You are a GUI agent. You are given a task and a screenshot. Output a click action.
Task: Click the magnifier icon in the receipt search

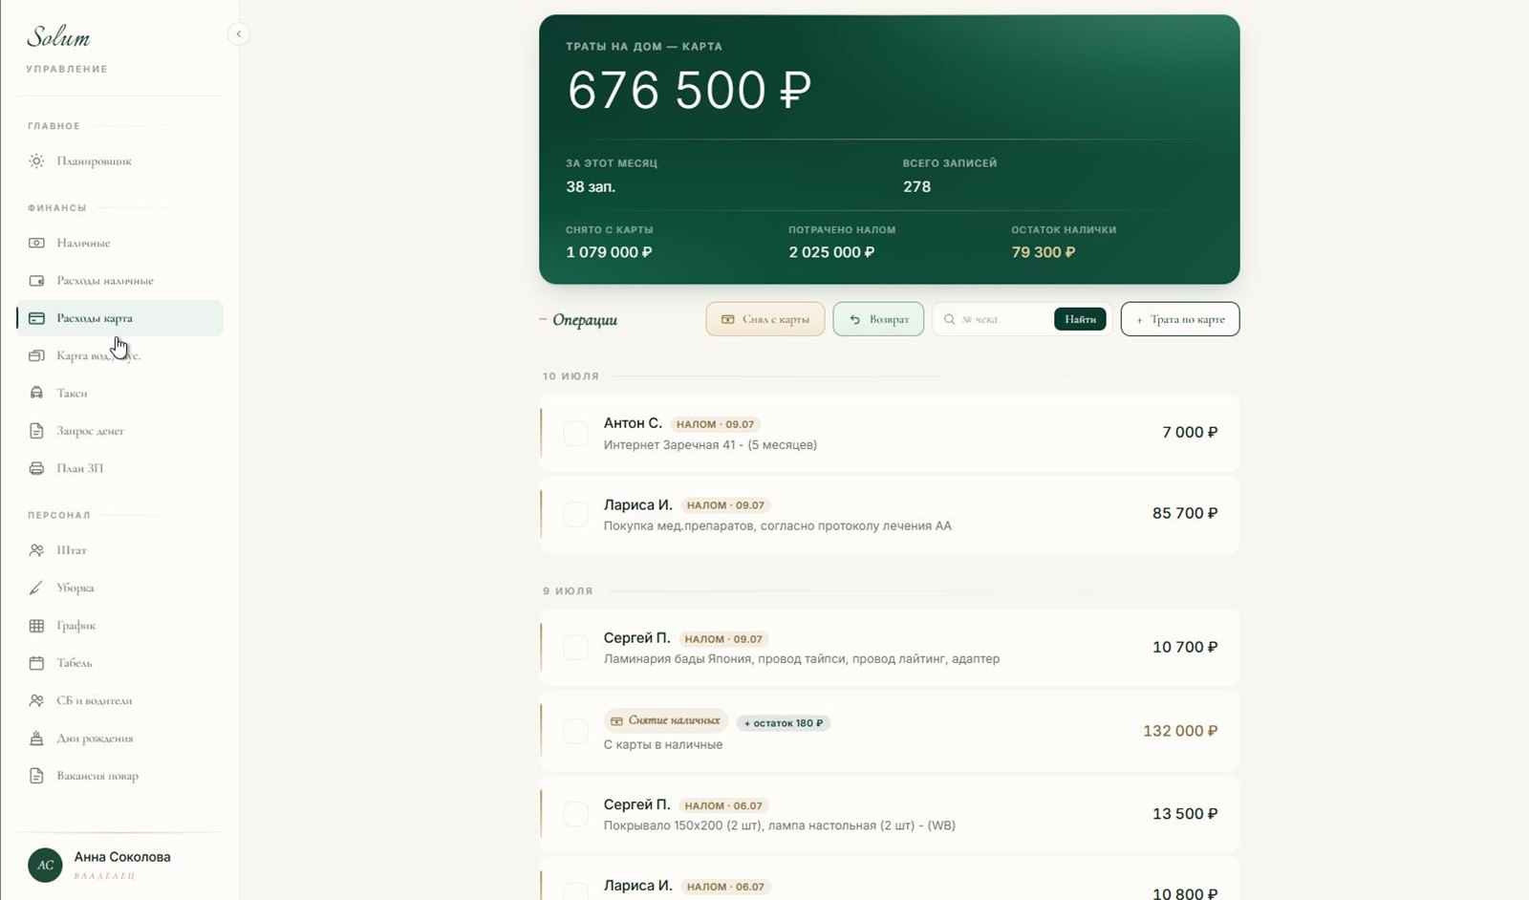pos(949,319)
